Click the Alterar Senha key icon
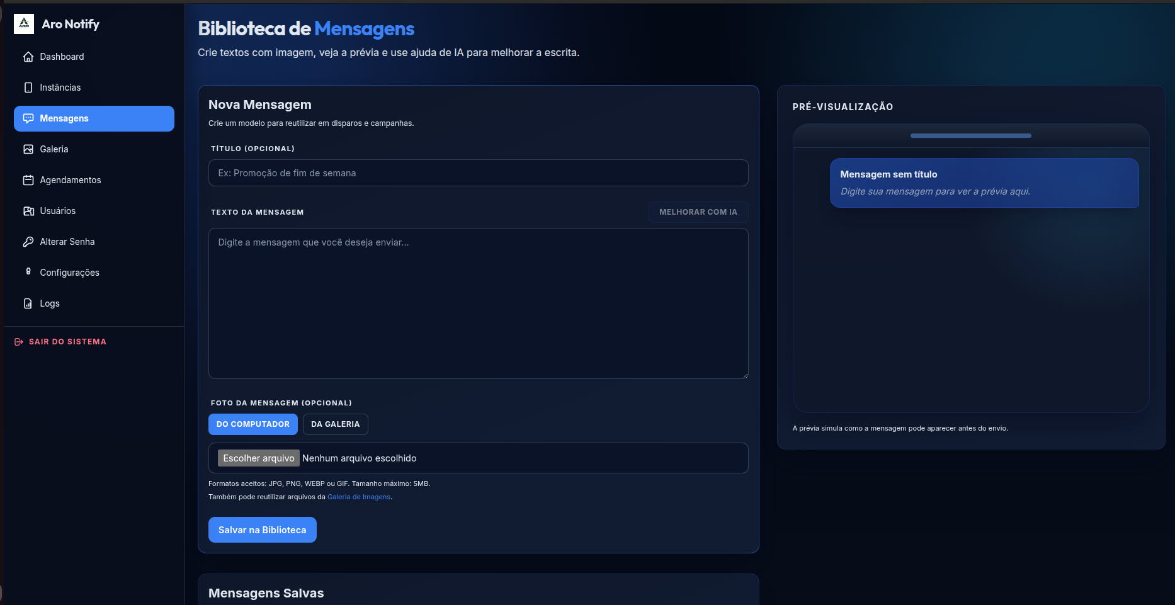Image resolution: width=1175 pixels, height=605 pixels. pyautogui.click(x=28, y=242)
